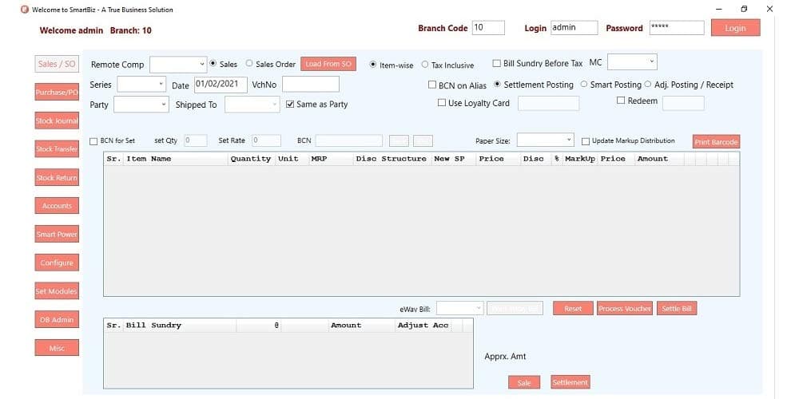Click the Password field
Screen dimensions: 799x399
(x=677, y=27)
